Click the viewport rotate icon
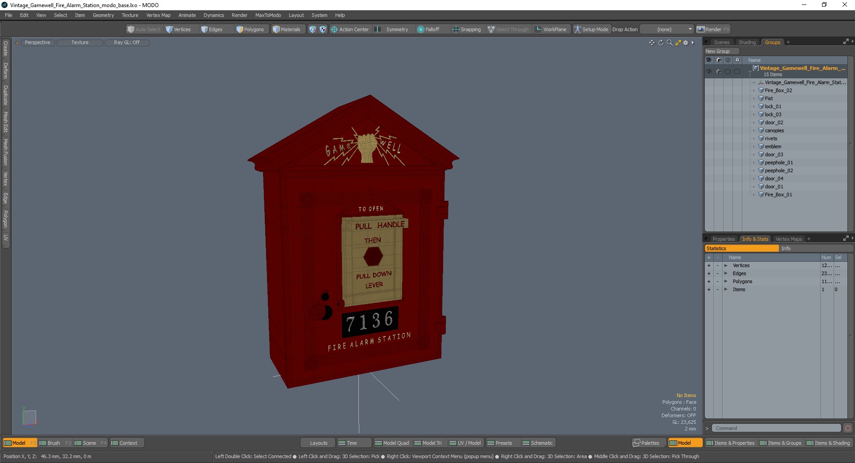Viewport: 855px width, 463px height. pos(661,43)
